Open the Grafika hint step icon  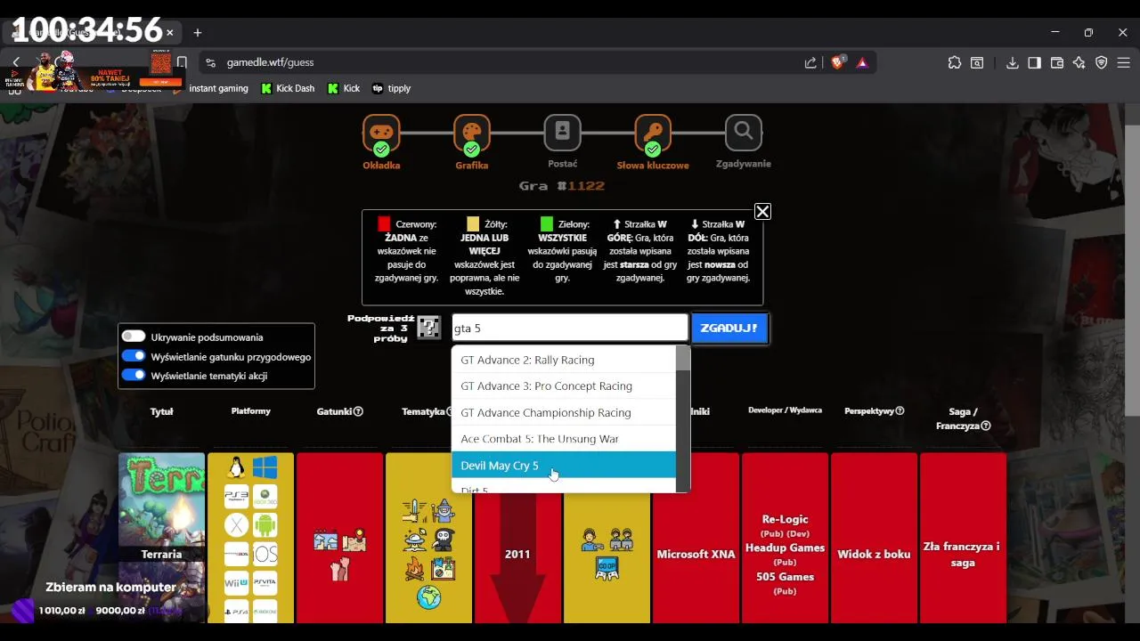coord(472,134)
